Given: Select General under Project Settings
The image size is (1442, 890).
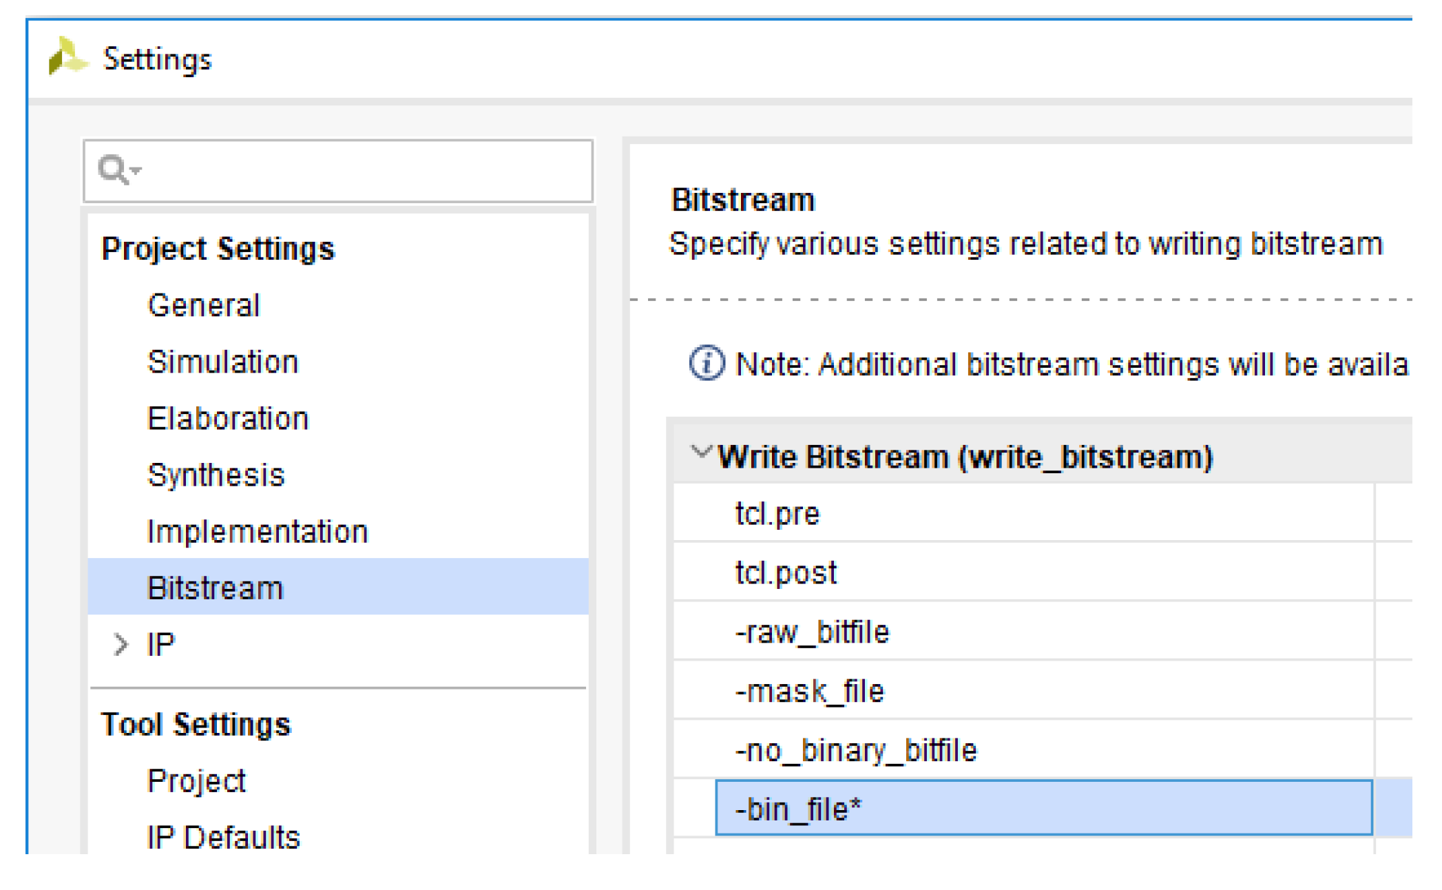Looking at the screenshot, I should [203, 305].
